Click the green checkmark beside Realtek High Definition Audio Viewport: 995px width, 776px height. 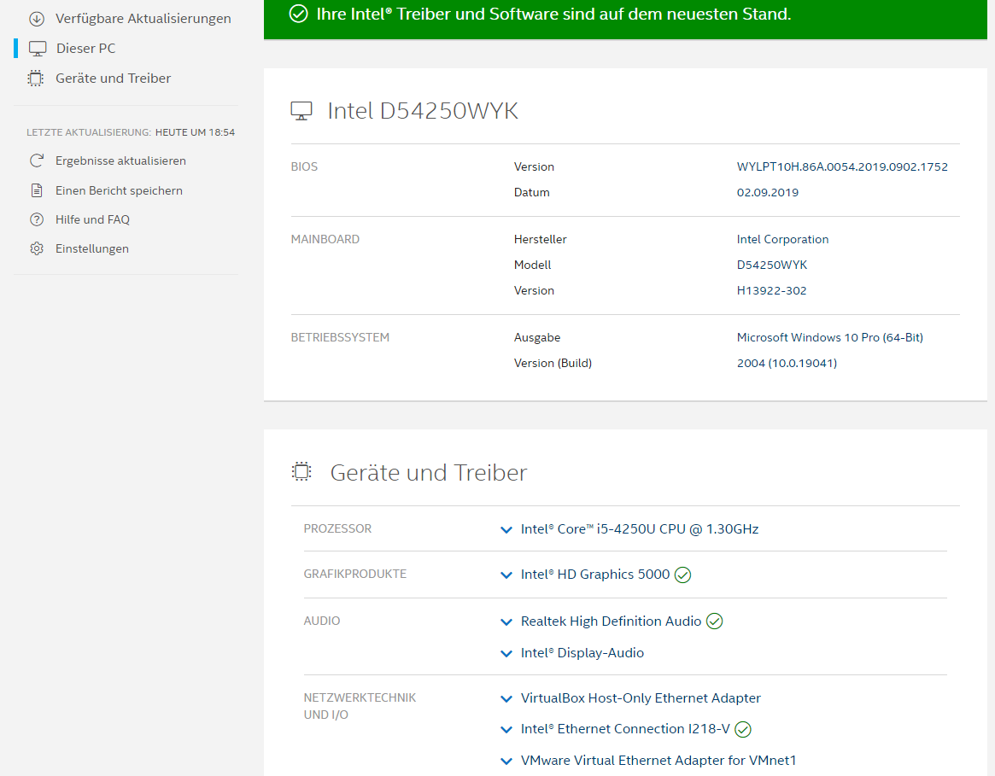click(x=715, y=621)
